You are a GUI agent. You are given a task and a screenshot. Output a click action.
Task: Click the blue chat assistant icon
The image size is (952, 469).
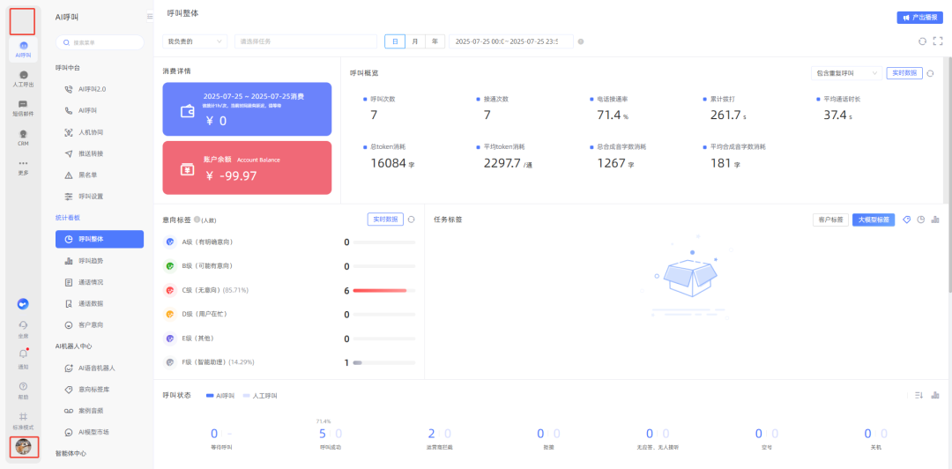(x=24, y=304)
